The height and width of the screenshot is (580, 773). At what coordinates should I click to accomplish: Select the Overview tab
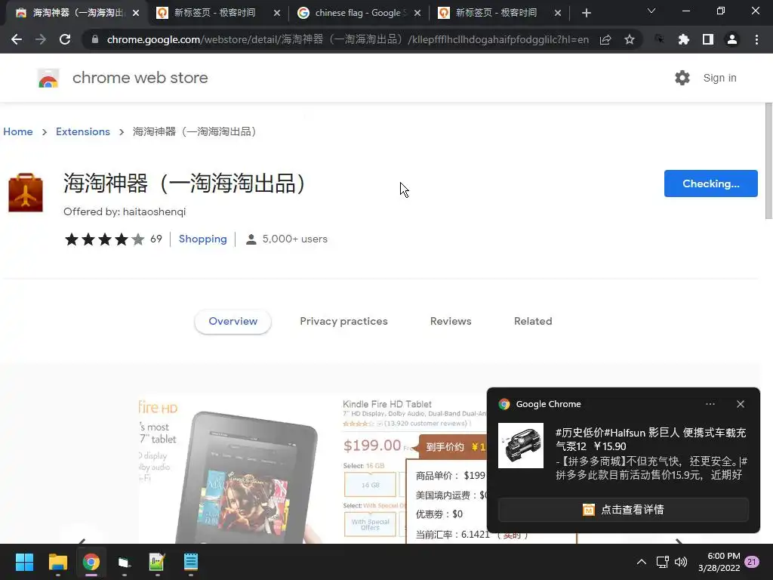point(233,321)
